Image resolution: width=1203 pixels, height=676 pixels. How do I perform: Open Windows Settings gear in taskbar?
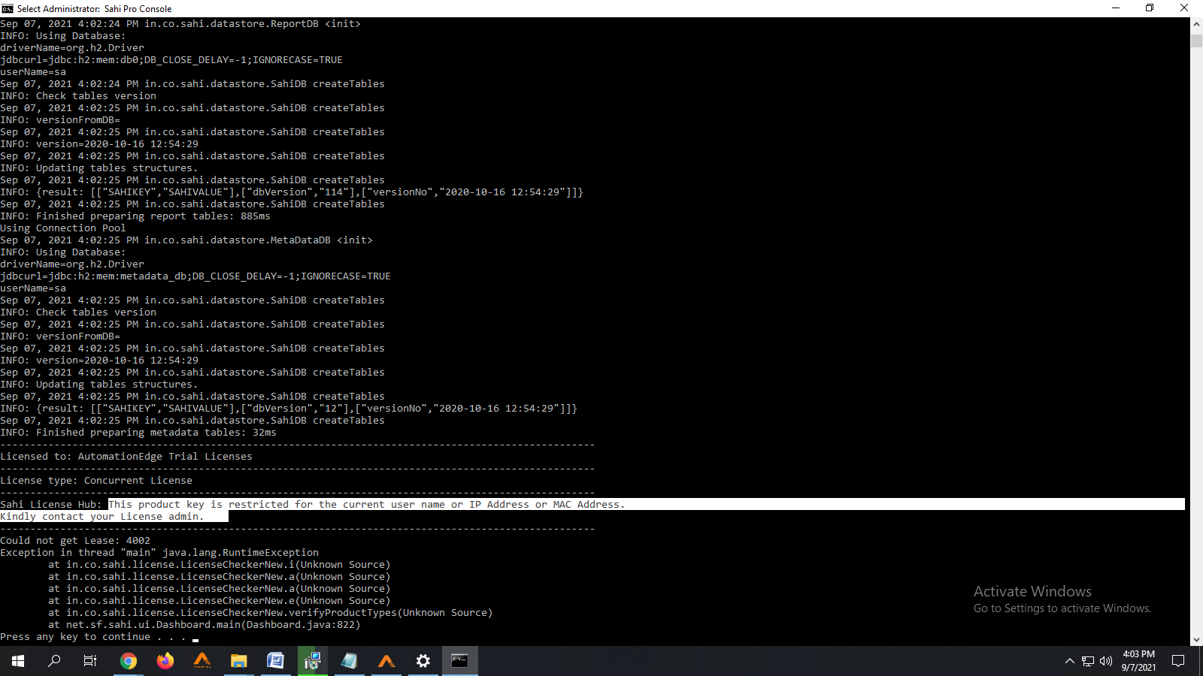423,661
